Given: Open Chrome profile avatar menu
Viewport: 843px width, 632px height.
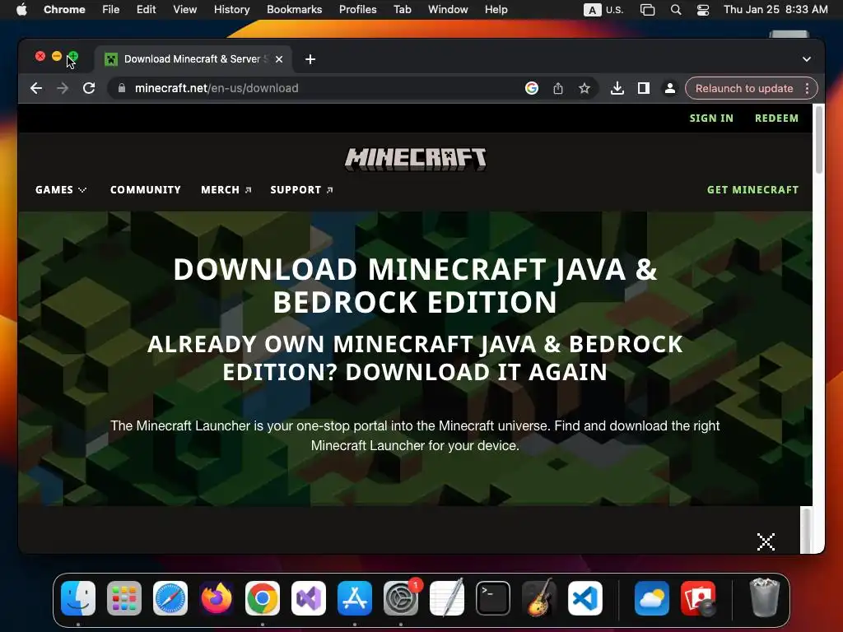Looking at the screenshot, I should pyautogui.click(x=670, y=88).
